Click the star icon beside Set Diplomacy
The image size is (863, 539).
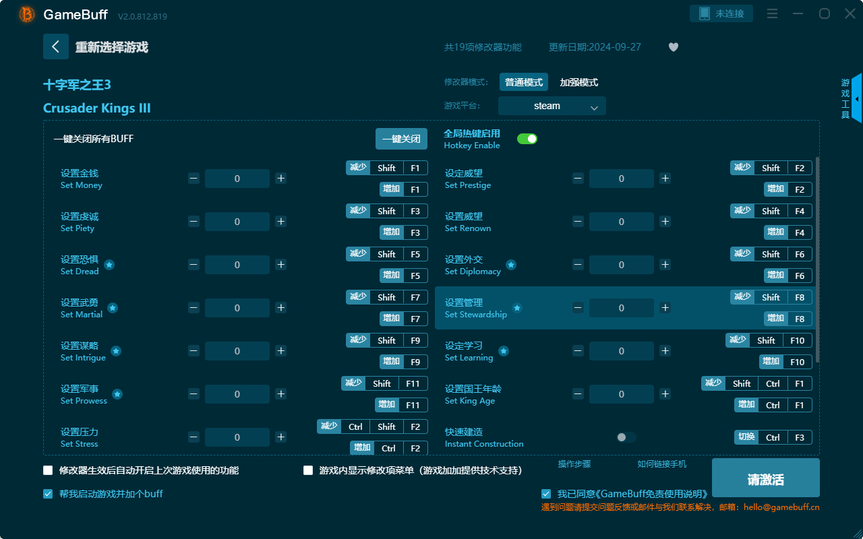tap(511, 265)
